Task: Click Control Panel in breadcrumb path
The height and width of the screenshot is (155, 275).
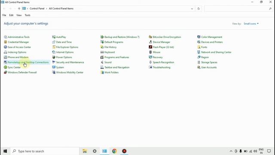Action: click(x=37, y=9)
